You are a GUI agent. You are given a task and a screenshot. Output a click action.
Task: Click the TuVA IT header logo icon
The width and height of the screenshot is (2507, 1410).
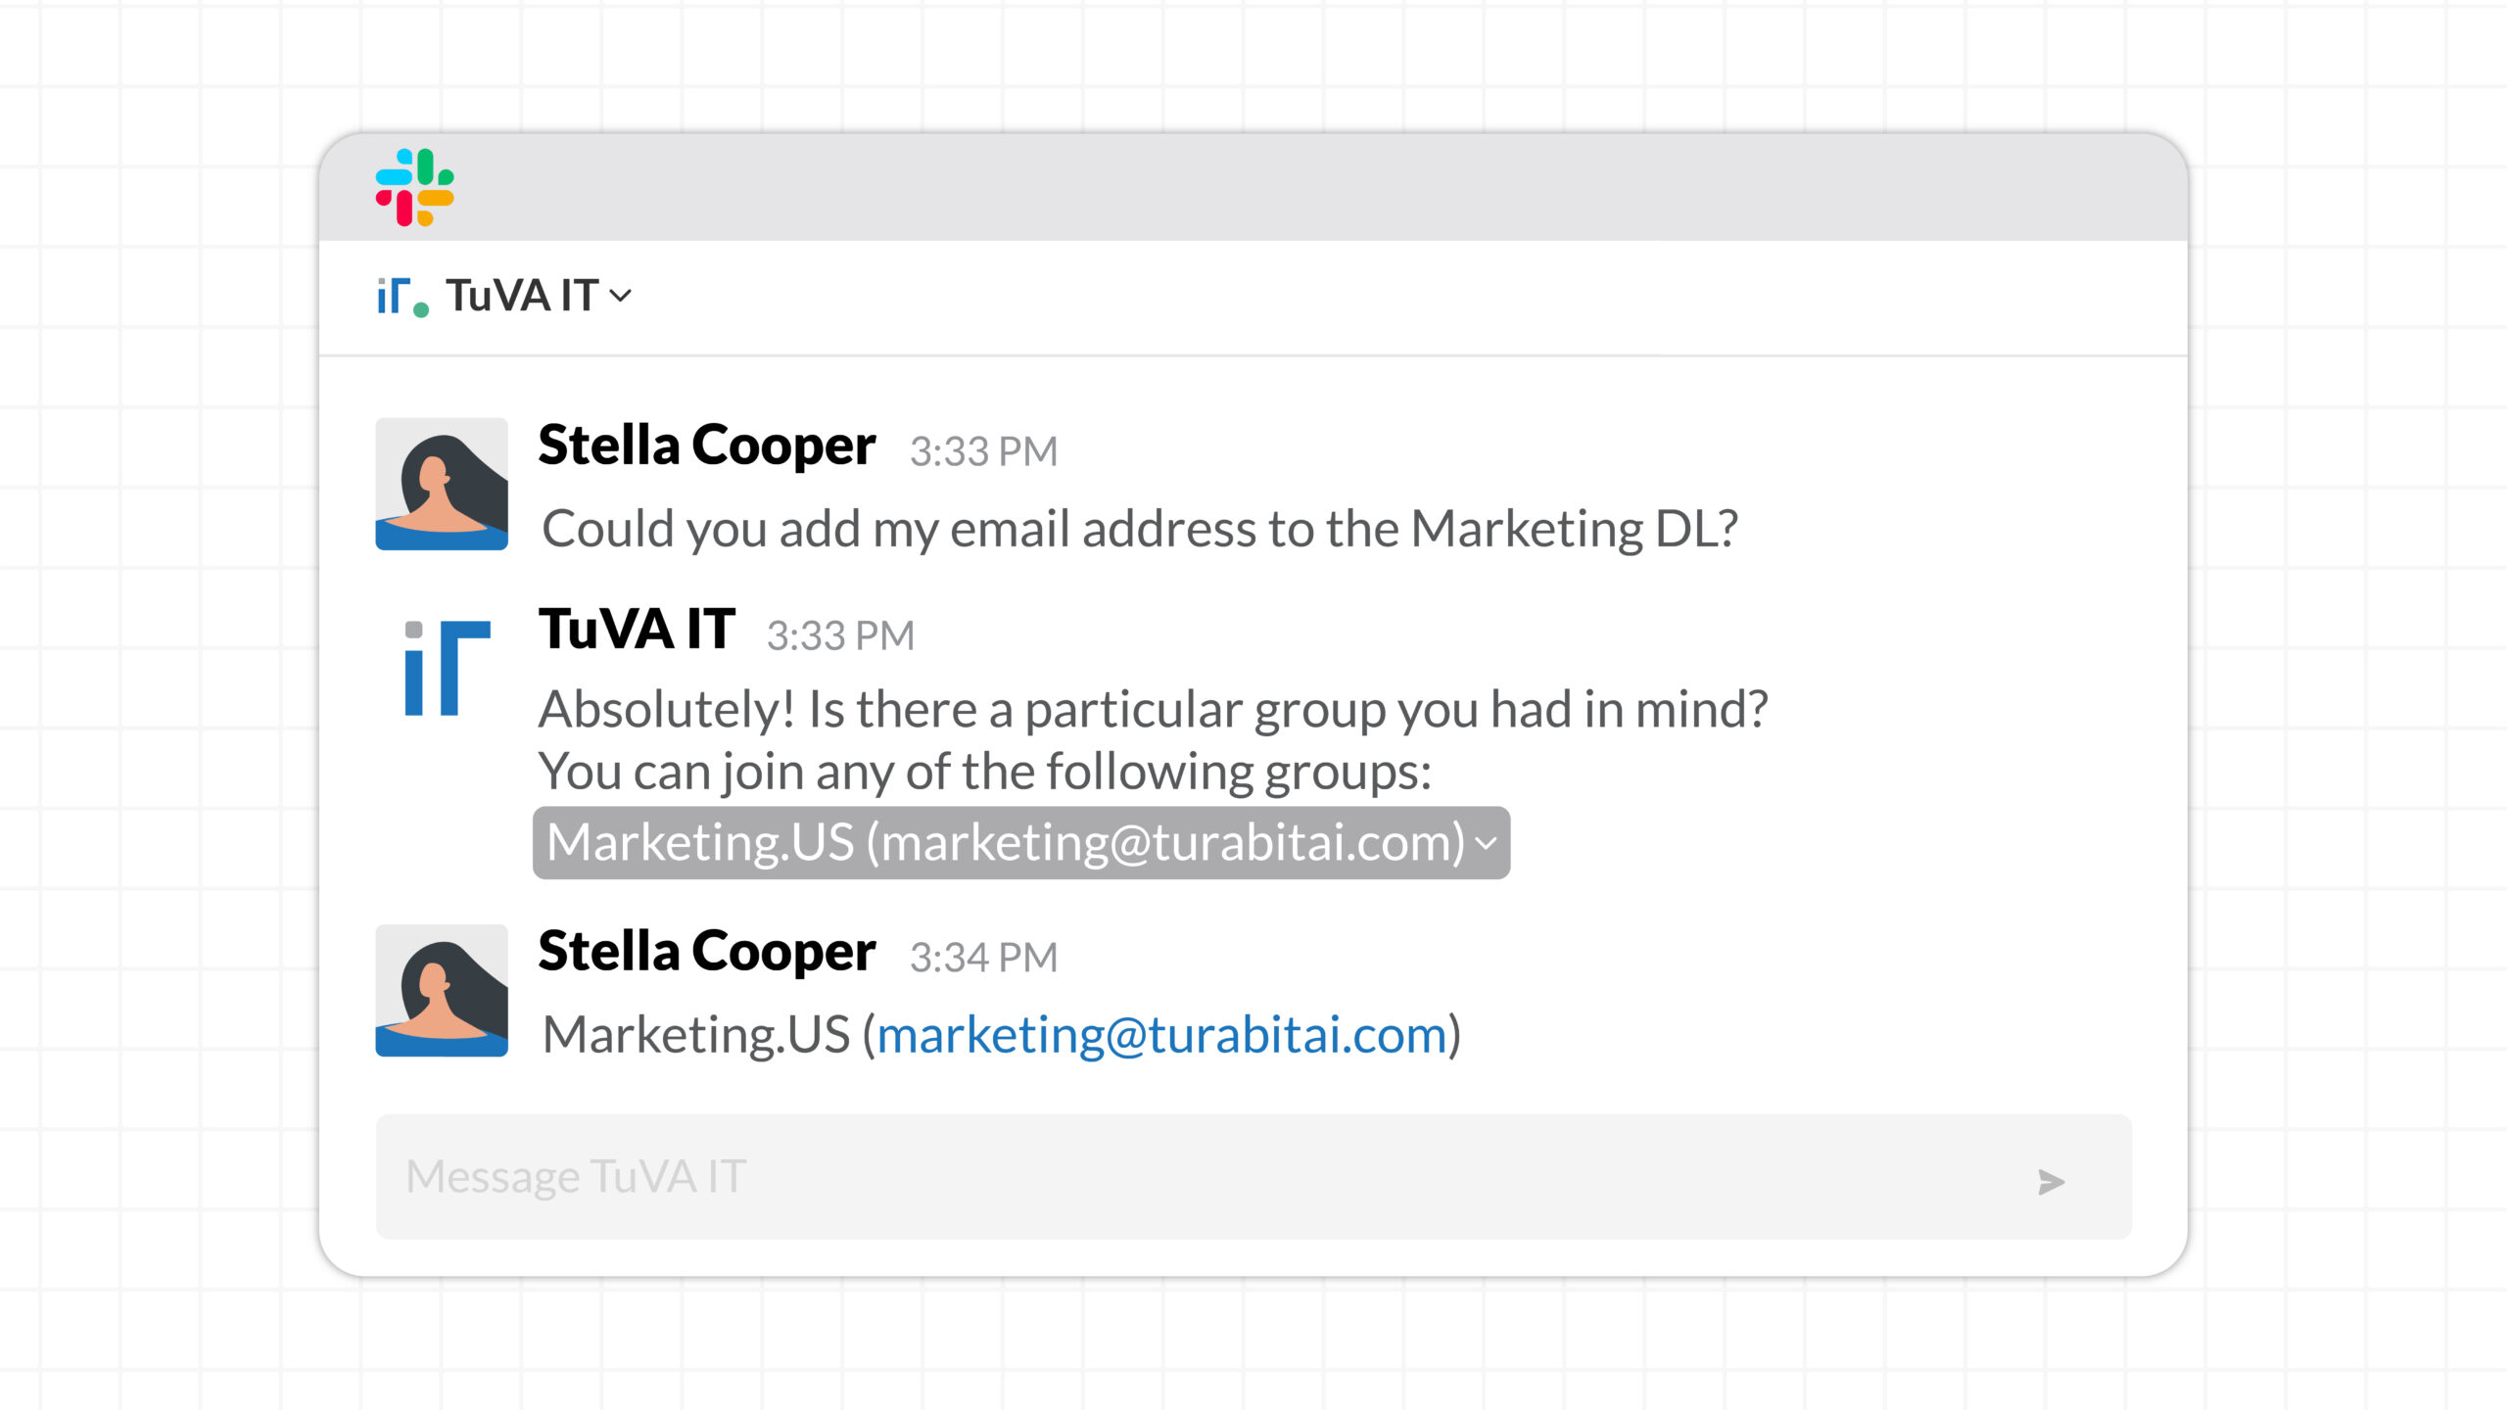[x=402, y=297]
